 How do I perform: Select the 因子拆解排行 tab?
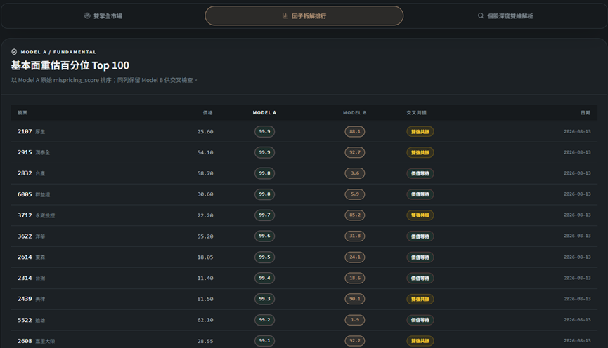(x=304, y=16)
